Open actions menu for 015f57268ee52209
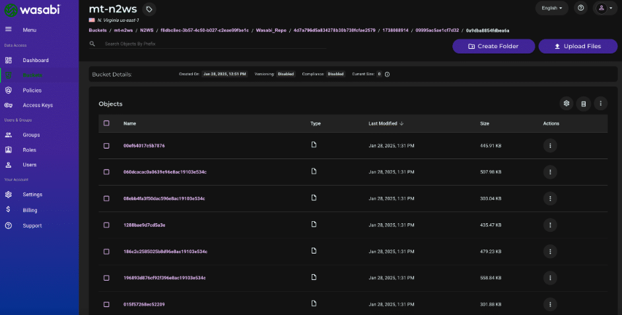 tap(550, 304)
